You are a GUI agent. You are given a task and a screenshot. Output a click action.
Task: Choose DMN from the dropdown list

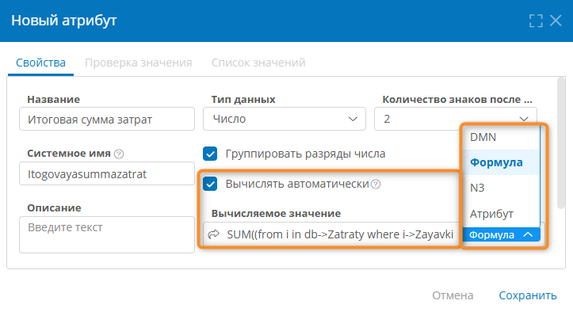pyautogui.click(x=501, y=137)
